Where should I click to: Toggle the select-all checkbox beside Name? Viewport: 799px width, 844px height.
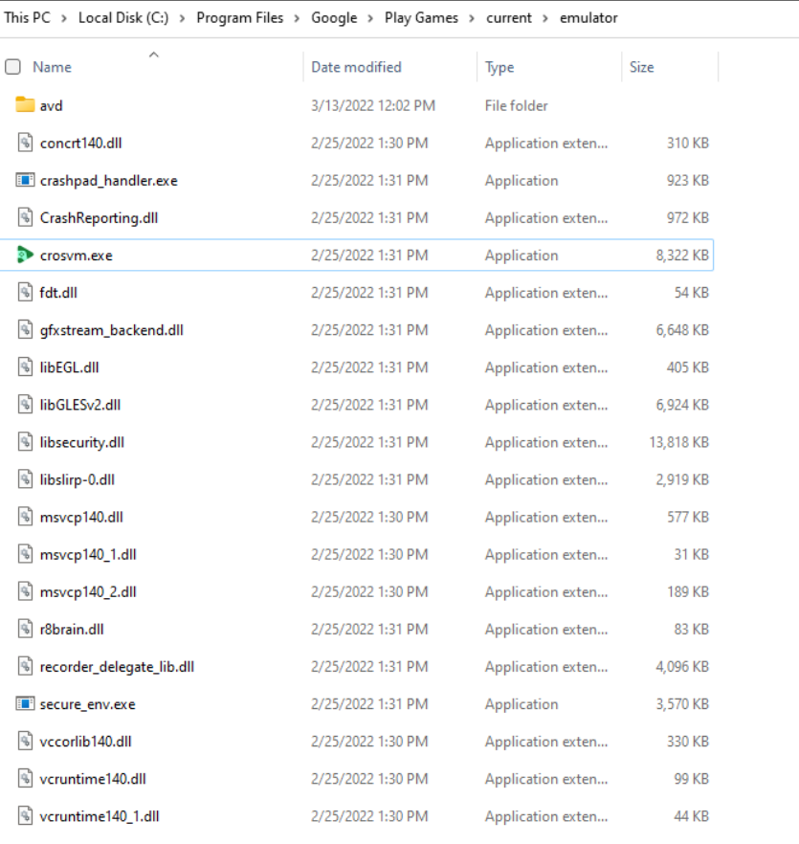[x=13, y=67]
